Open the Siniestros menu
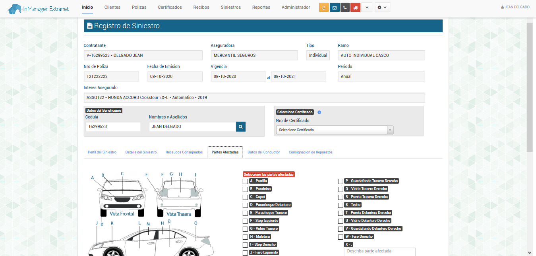 [x=230, y=7]
